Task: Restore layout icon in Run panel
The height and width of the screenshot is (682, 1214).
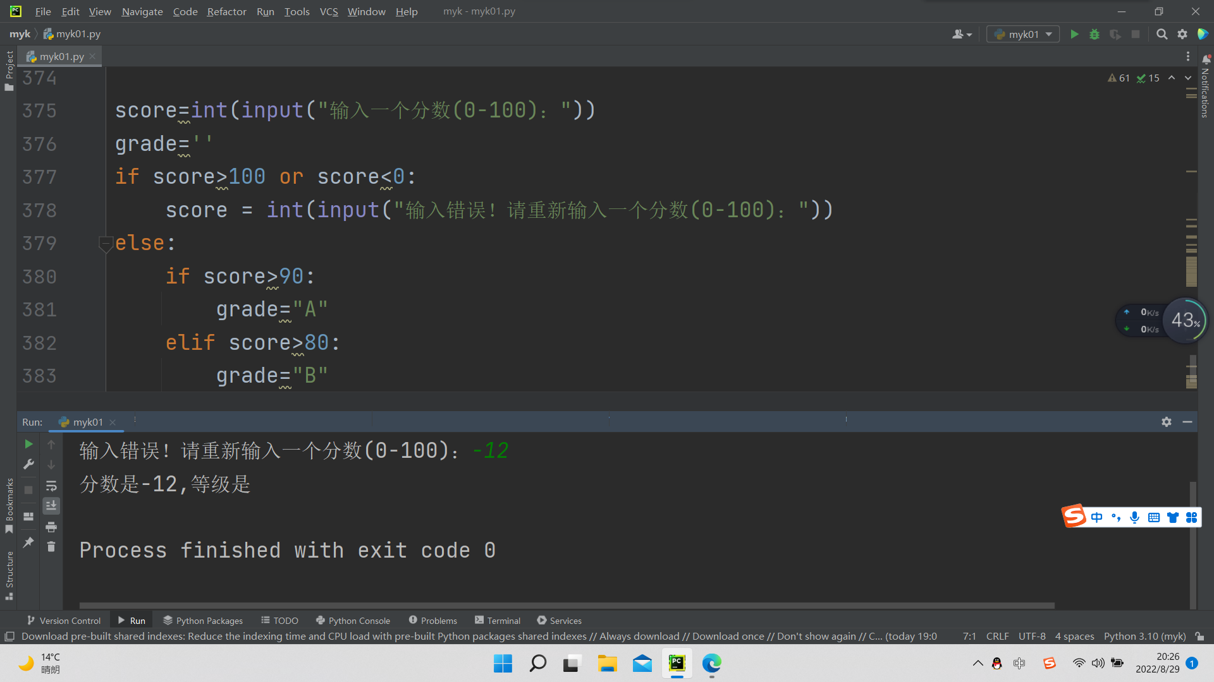Action: 28,516
